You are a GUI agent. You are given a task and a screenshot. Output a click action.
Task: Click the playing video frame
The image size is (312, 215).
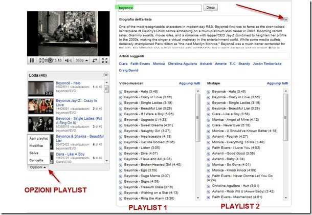click(x=68, y=34)
